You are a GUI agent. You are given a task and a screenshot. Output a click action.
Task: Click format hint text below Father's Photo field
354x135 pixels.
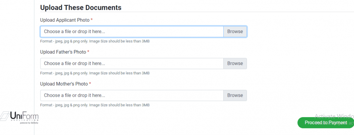click(95, 73)
